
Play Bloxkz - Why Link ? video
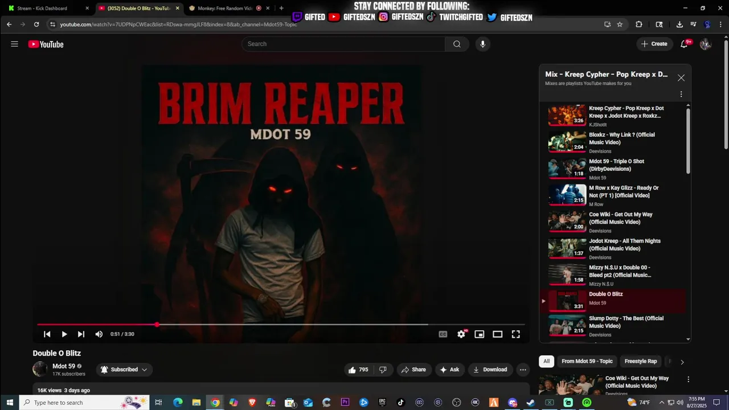(614, 142)
